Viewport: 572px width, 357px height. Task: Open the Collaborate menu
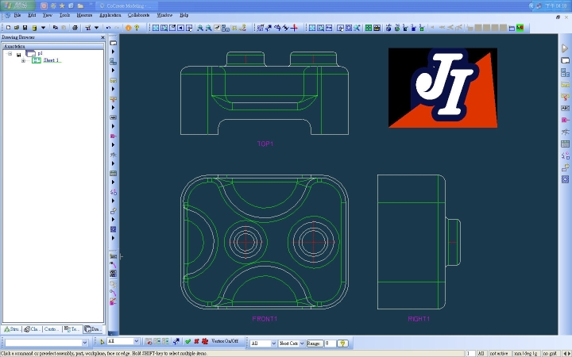138,15
